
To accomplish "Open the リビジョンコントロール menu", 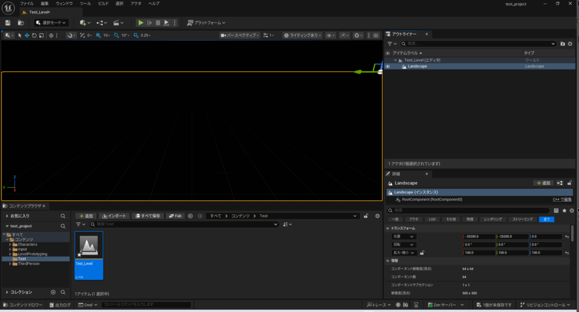I will pyautogui.click(x=545, y=305).
